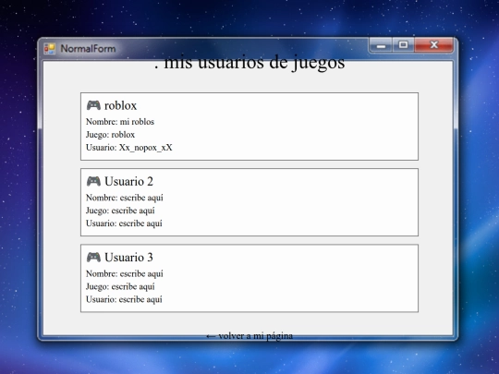499x374 pixels.
Task: Select the 'Usuario 3' card heading
Action: point(128,258)
